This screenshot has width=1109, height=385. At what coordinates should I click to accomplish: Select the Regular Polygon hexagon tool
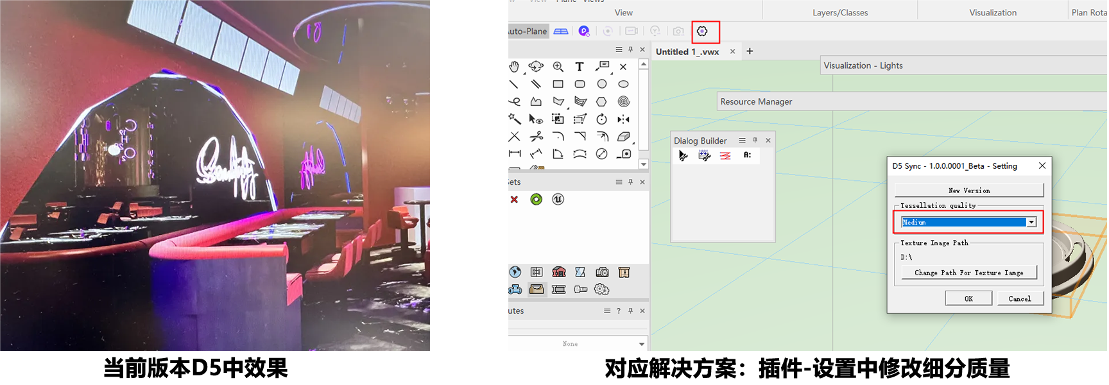601,101
